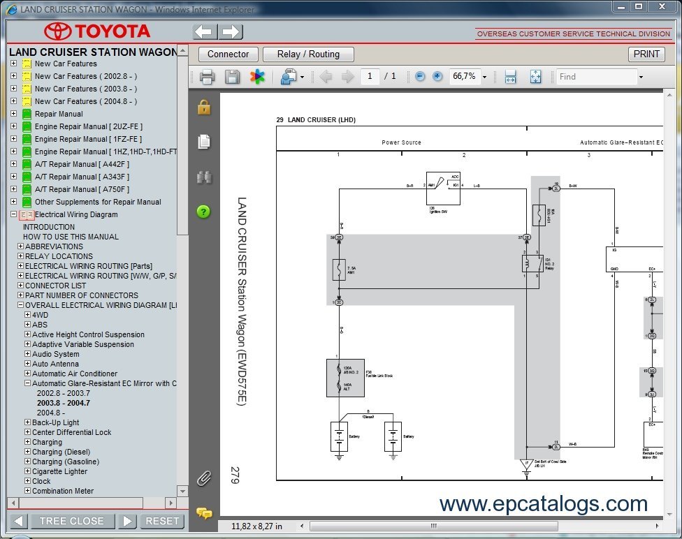Screen dimensions: 682x539
Task: Zoom out with the minus icon
Action: point(420,77)
